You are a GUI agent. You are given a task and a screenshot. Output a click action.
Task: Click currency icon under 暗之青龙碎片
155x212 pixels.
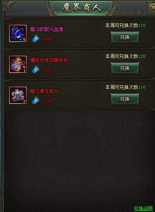click(x=36, y=100)
